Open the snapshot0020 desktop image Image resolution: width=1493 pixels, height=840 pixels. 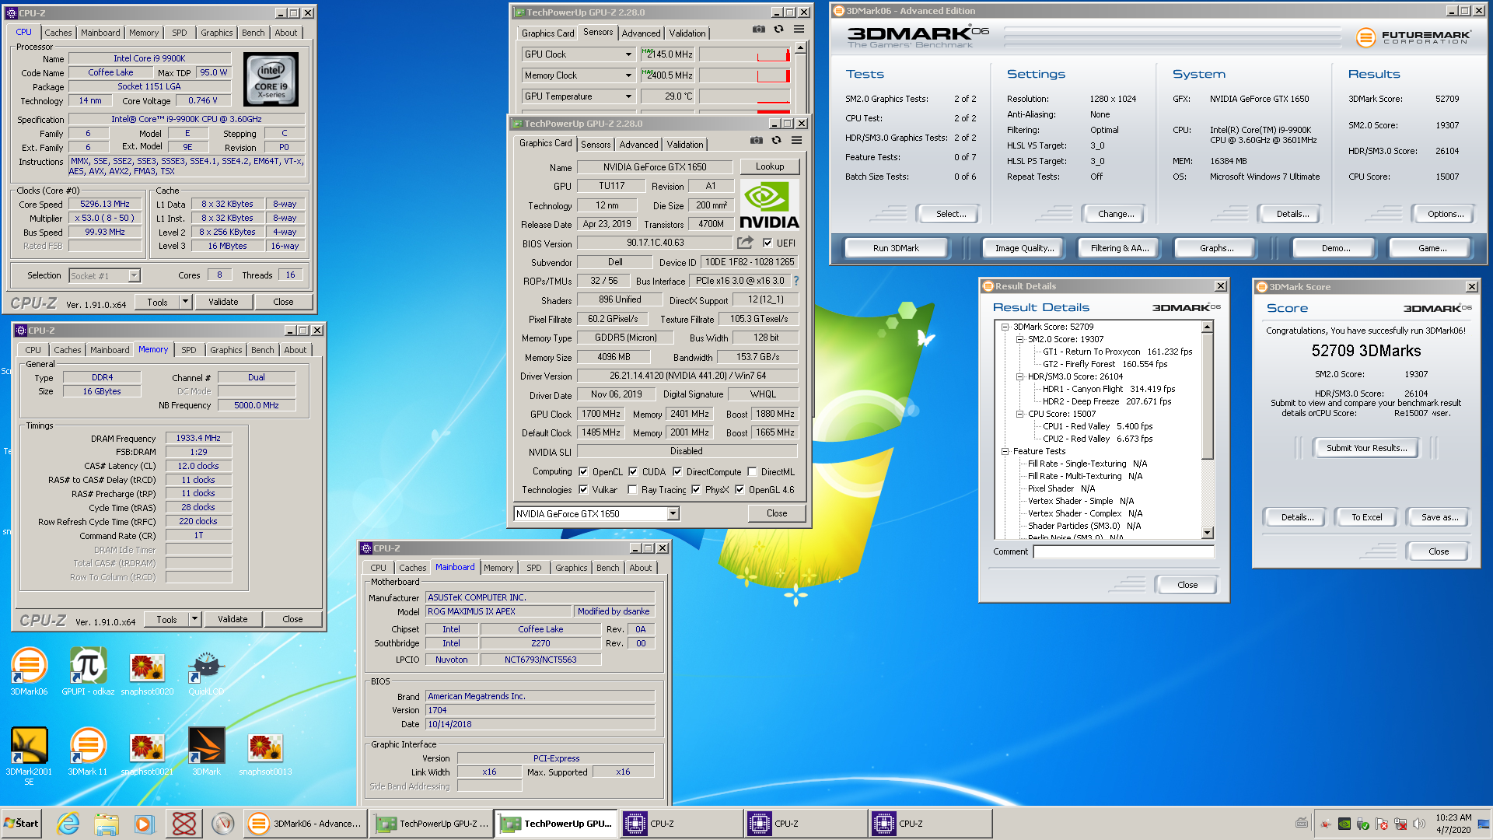pos(147,671)
